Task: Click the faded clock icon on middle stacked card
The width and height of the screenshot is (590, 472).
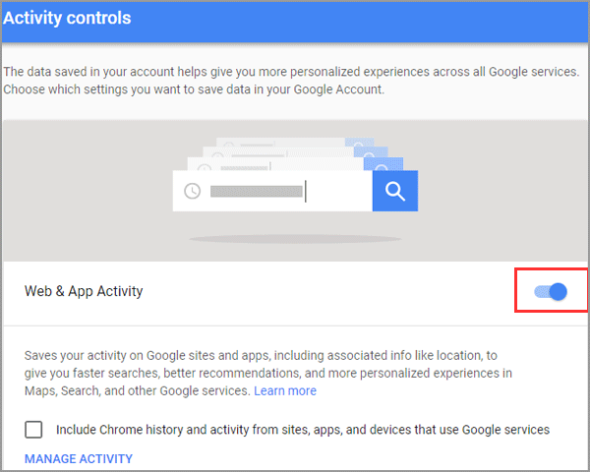Action: point(218,154)
